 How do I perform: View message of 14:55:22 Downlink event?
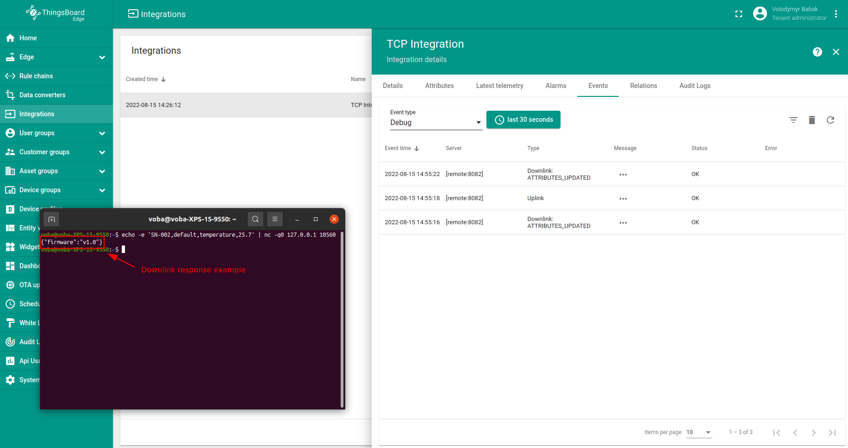tap(623, 175)
